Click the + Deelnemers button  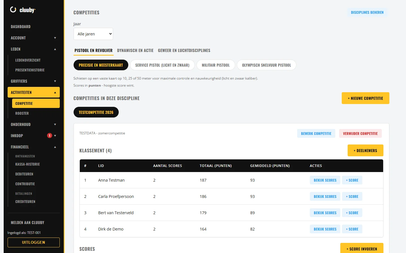365,150
